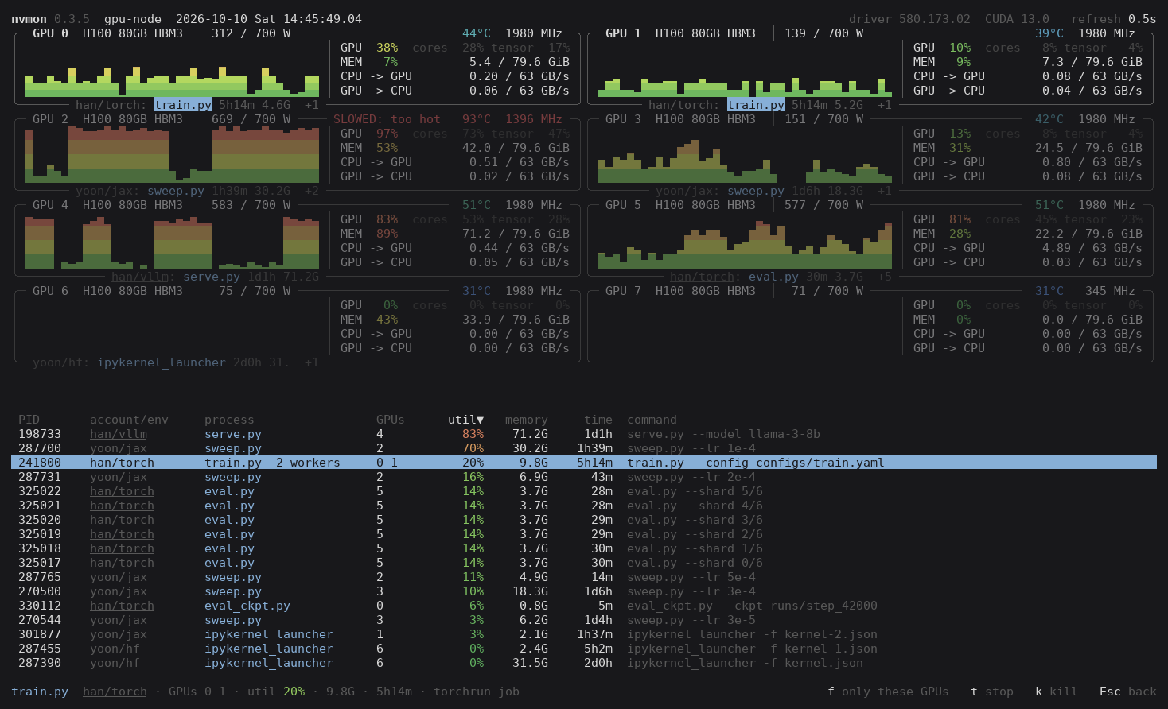
Task: Click the GPU 4 utilization history graph
Action: [172, 240]
